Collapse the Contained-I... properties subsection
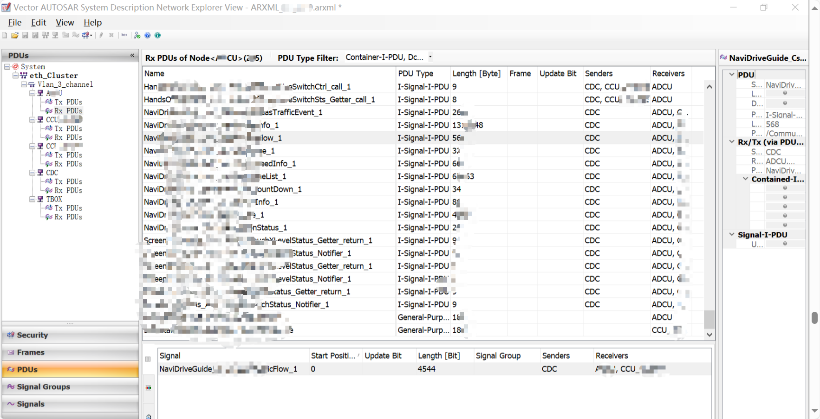Image resolution: width=820 pixels, height=419 pixels. click(x=745, y=179)
